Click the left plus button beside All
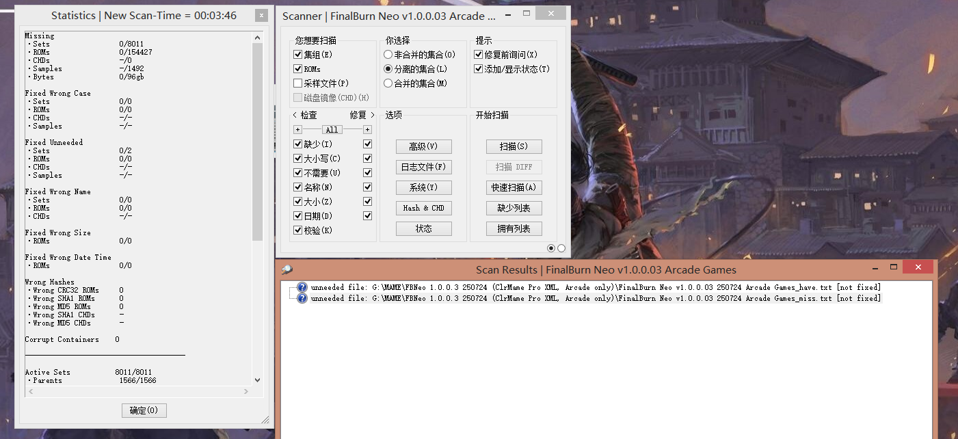The image size is (958, 439). 297,129
